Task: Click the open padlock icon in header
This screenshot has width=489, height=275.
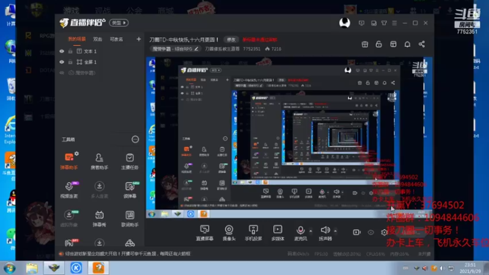Action: tap(378, 44)
